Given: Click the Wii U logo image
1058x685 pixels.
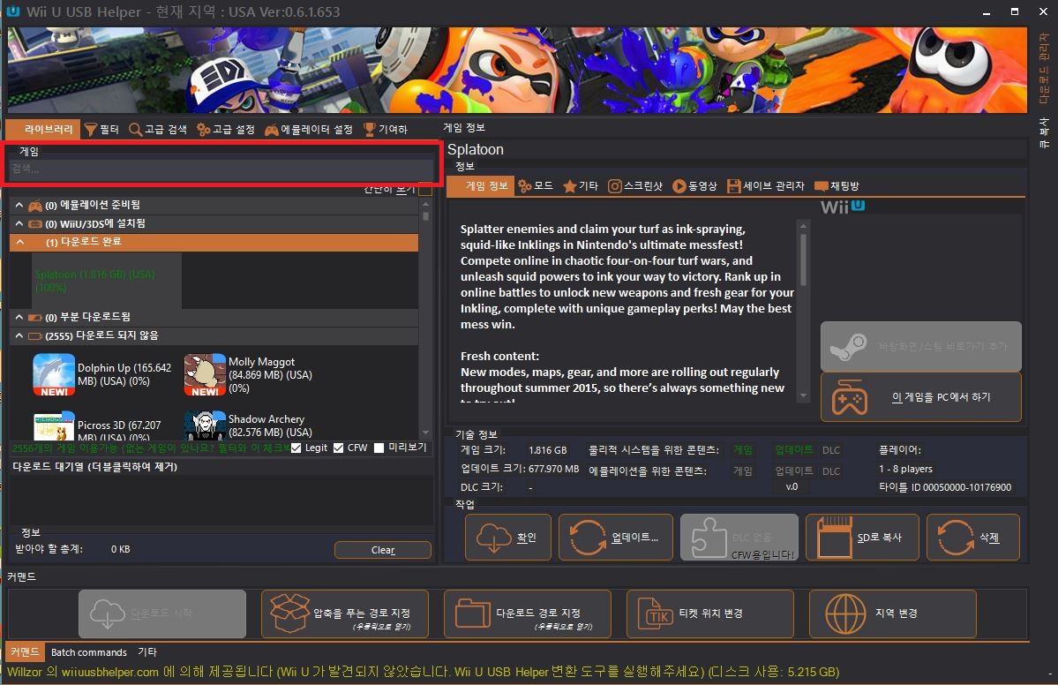Looking at the screenshot, I should click(x=843, y=207).
